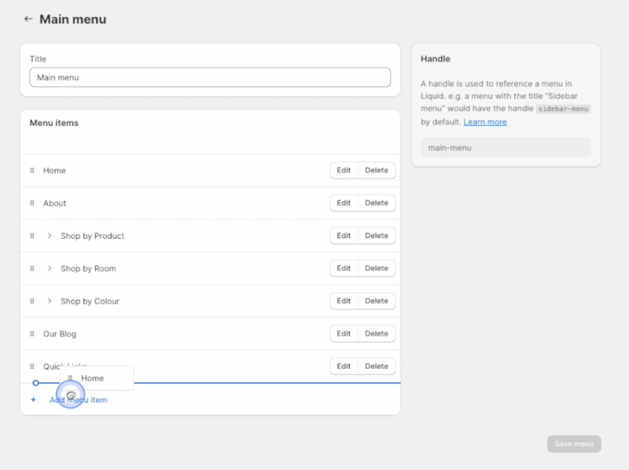The height and width of the screenshot is (470, 629).
Task: Click the plus icon next to Add menu item
Action: [x=33, y=399]
